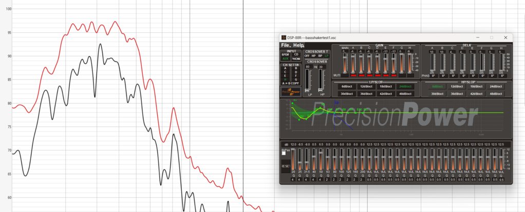
Task: Click the EQ RESET button
Action: [286, 166]
